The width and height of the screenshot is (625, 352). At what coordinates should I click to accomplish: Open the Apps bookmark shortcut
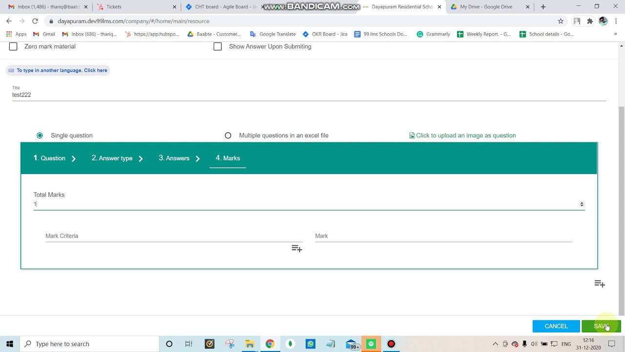(16, 34)
